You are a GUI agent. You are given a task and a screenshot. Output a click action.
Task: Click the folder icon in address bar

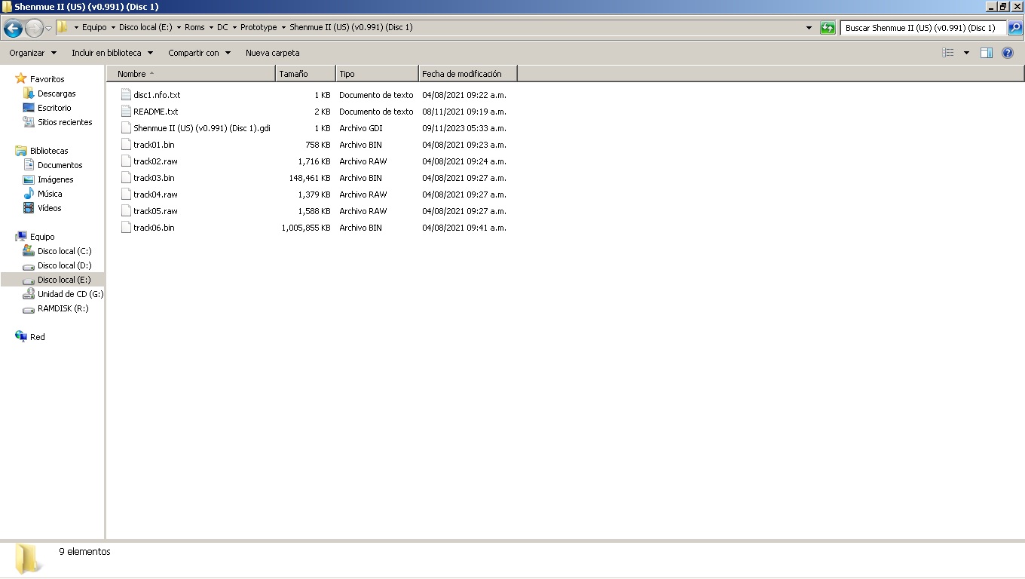point(63,27)
